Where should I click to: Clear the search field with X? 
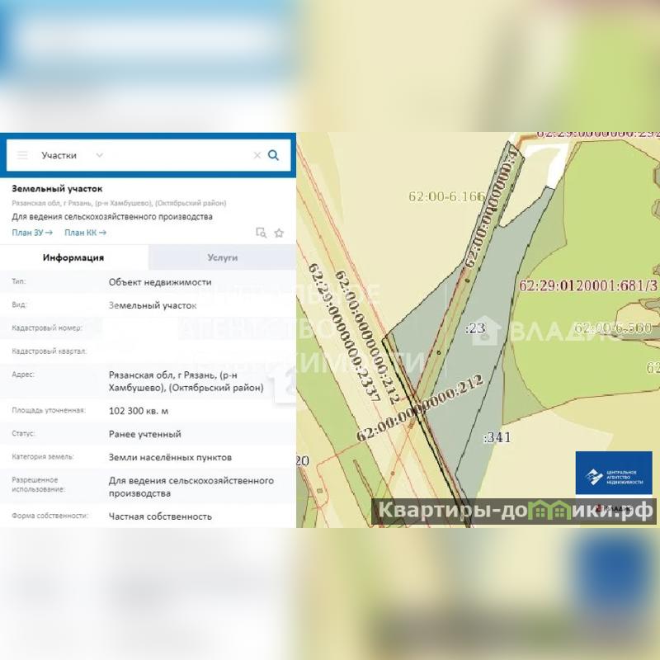(x=257, y=155)
